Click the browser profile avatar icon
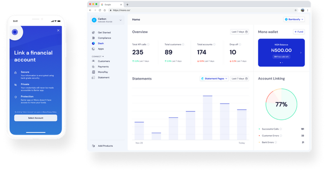The image size is (327, 173). tap(302, 10)
